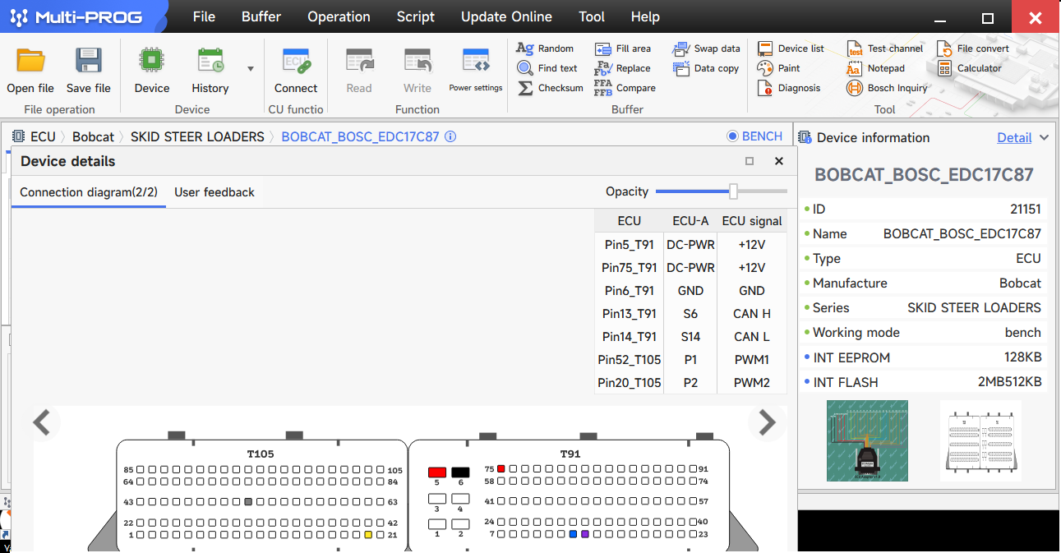Expand the History dropdown arrow
This screenshot has height=553, width=1061.
pyautogui.click(x=251, y=69)
